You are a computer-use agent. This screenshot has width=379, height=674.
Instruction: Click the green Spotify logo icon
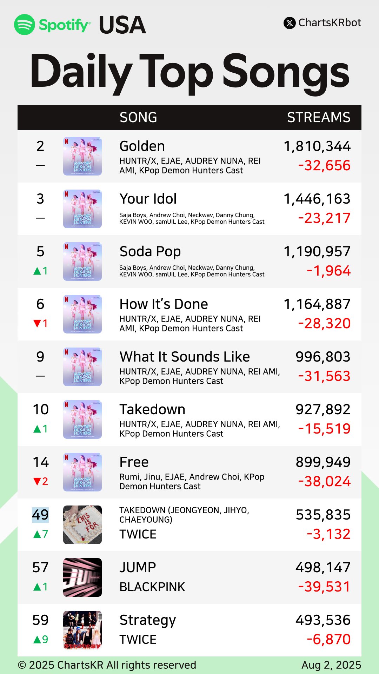tap(25, 25)
